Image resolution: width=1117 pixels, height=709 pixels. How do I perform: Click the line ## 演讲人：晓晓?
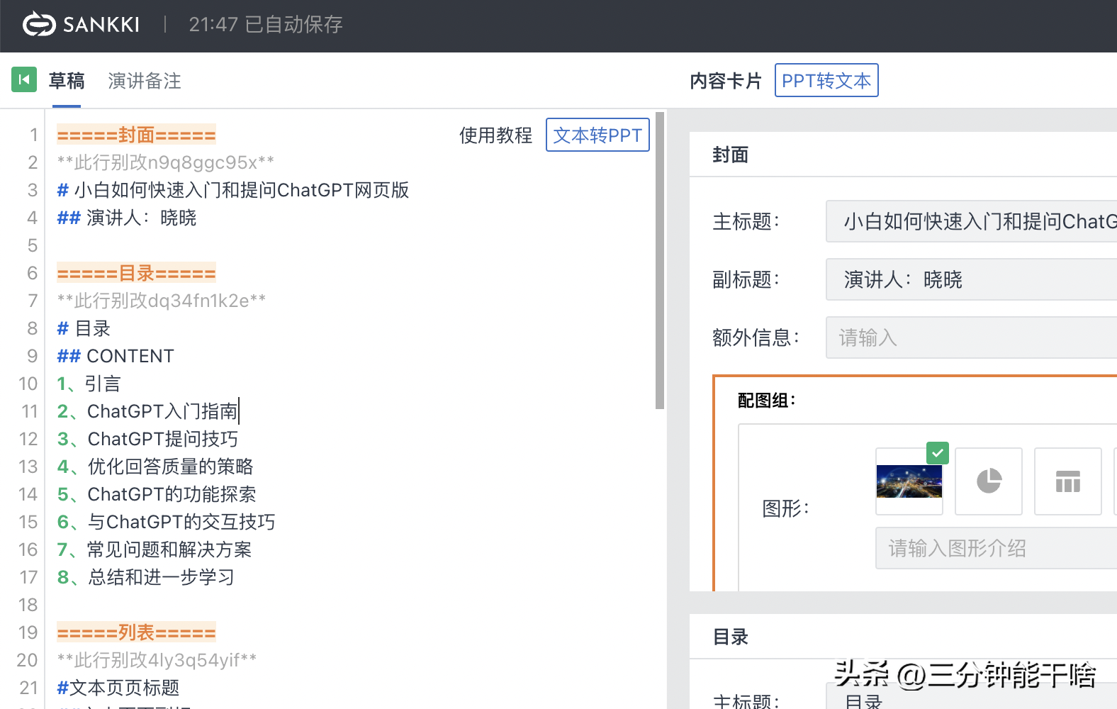pyautogui.click(x=127, y=218)
